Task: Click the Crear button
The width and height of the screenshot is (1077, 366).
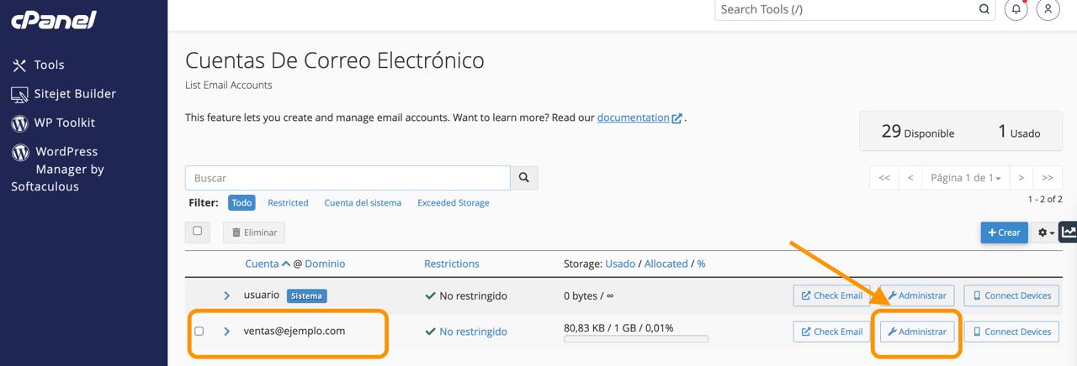Action: click(x=1004, y=233)
